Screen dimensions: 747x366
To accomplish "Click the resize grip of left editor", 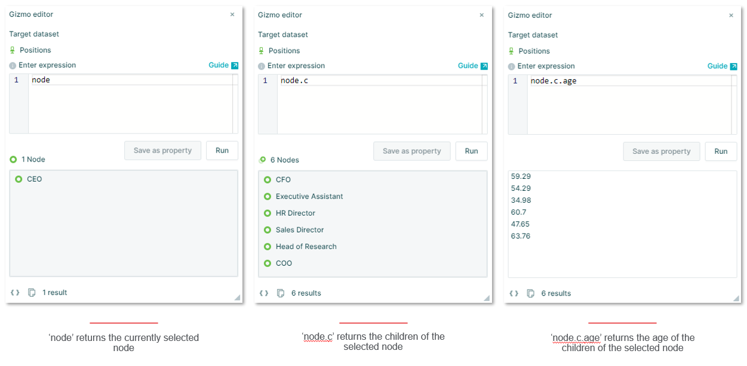I will (238, 297).
